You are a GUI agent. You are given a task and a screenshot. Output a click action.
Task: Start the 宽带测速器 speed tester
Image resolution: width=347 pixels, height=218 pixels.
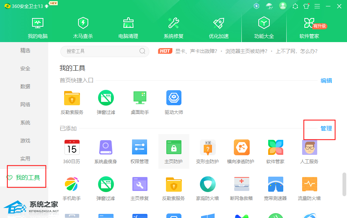coord(275,184)
